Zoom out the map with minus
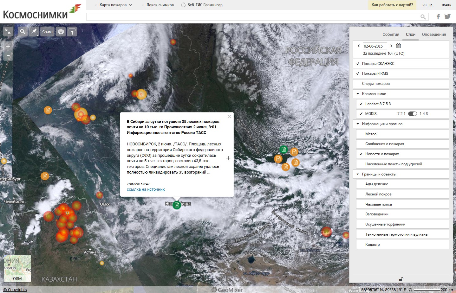456x293 pixels. point(8,56)
